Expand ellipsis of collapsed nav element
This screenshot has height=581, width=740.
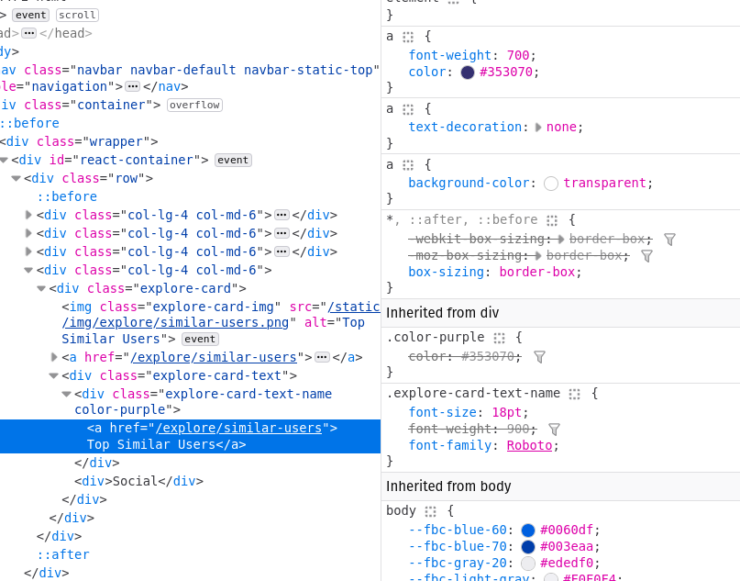point(133,86)
